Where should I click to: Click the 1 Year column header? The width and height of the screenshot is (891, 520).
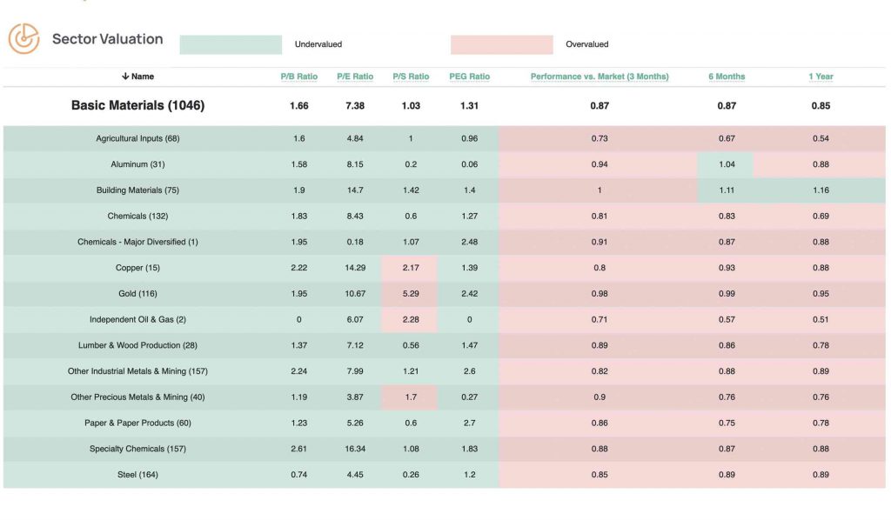pos(819,77)
